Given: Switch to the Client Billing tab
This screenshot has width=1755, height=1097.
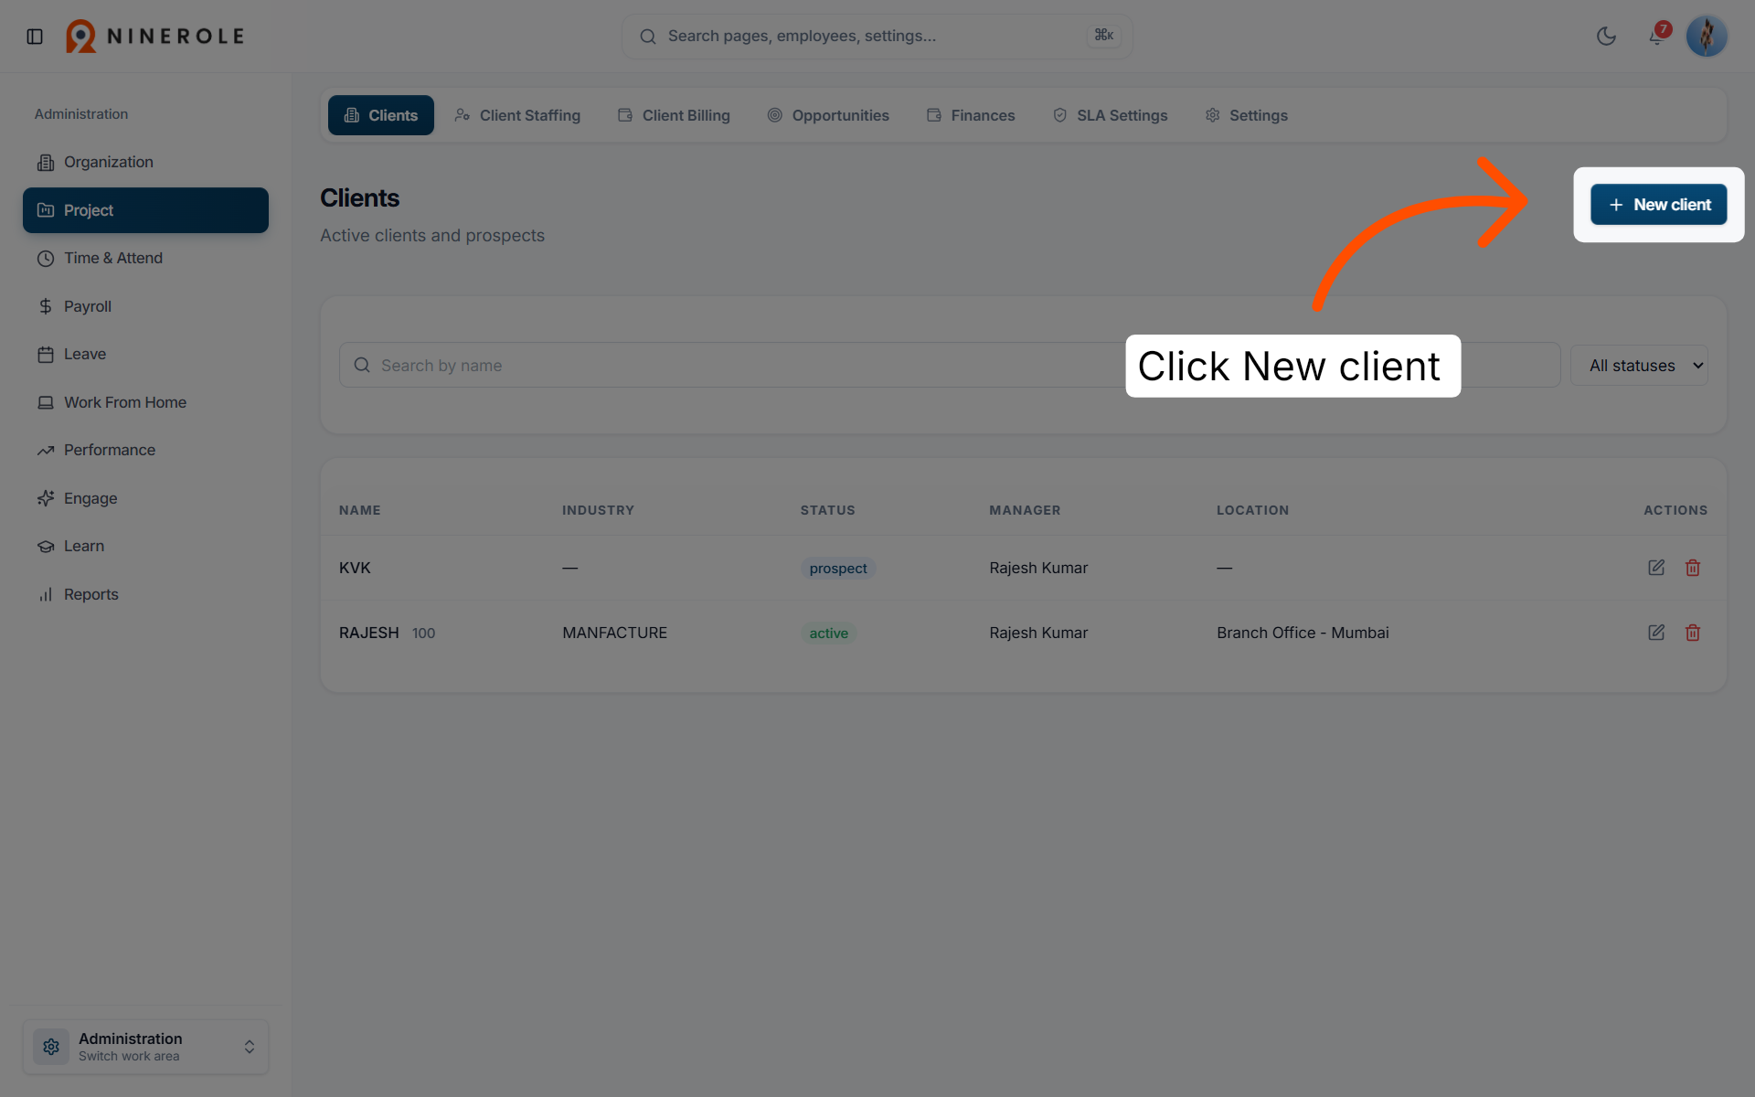Looking at the screenshot, I should (x=674, y=115).
